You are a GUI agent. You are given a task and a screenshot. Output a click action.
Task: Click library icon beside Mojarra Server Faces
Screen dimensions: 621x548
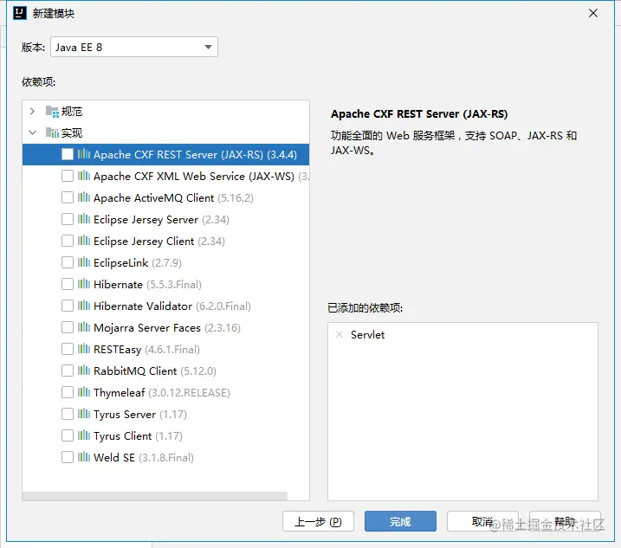tap(83, 327)
